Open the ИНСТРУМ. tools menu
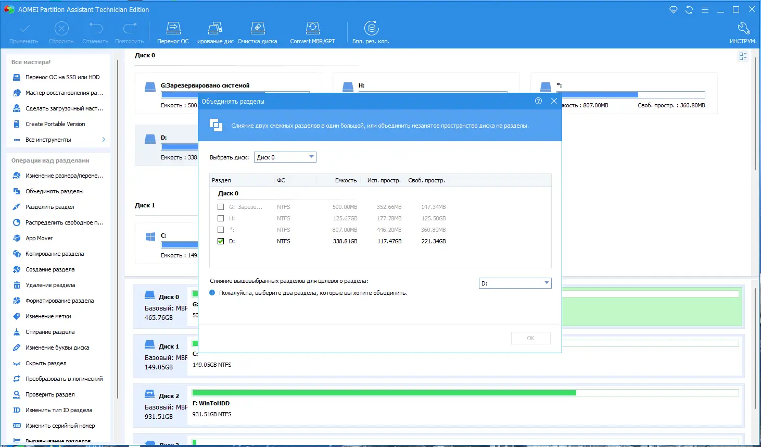The height and width of the screenshot is (447, 761). [743, 33]
